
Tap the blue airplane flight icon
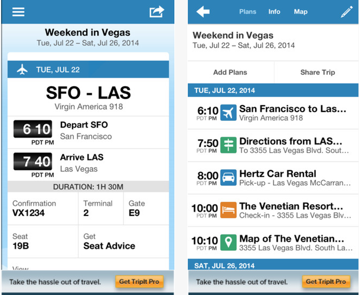tap(228, 113)
